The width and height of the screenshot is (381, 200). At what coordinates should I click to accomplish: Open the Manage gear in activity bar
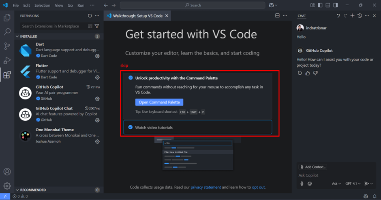pos(7,186)
